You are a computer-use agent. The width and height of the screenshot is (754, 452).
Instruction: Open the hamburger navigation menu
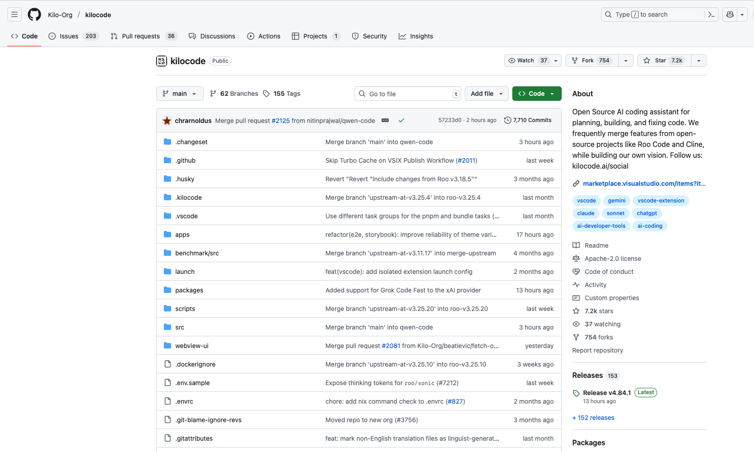click(14, 14)
